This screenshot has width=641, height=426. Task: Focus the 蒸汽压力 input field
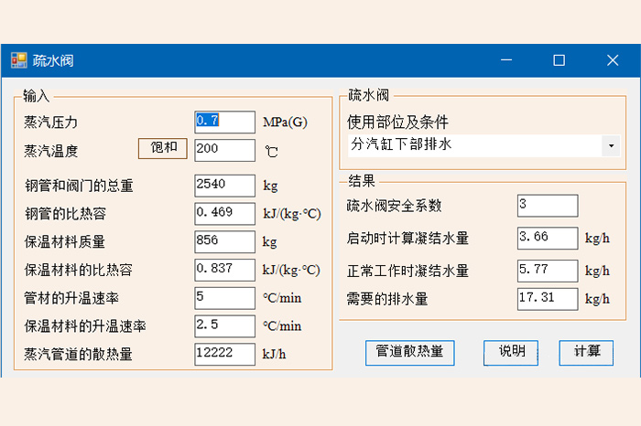(x=224, y=122)
